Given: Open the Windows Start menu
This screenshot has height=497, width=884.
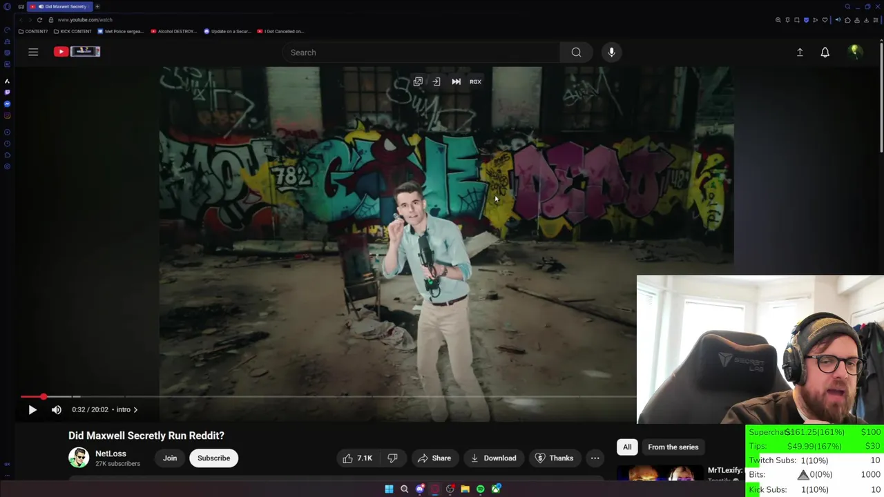Looking at the screenshot, I should pyautogui.click(x=389, y=489).
